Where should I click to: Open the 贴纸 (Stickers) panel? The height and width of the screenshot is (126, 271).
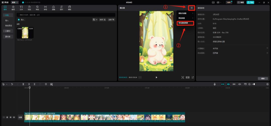pos(29,8)
